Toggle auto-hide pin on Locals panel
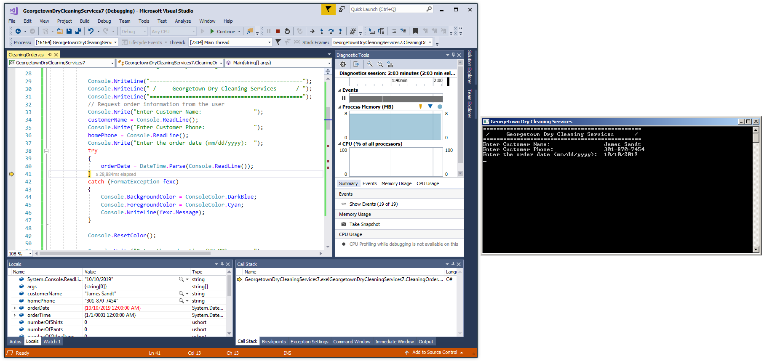This screenshot has height=361, width=764. 222,264
